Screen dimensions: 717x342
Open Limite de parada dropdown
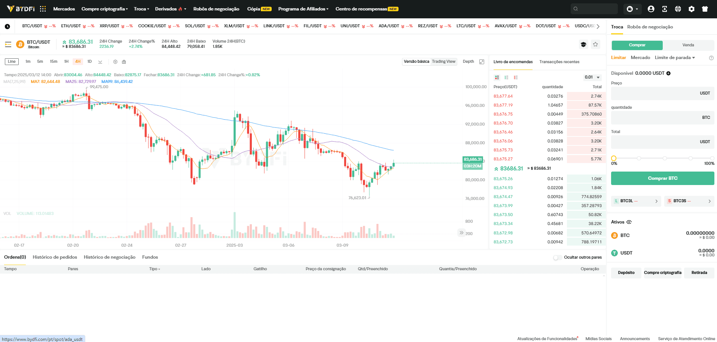click(x=675, y=58)
